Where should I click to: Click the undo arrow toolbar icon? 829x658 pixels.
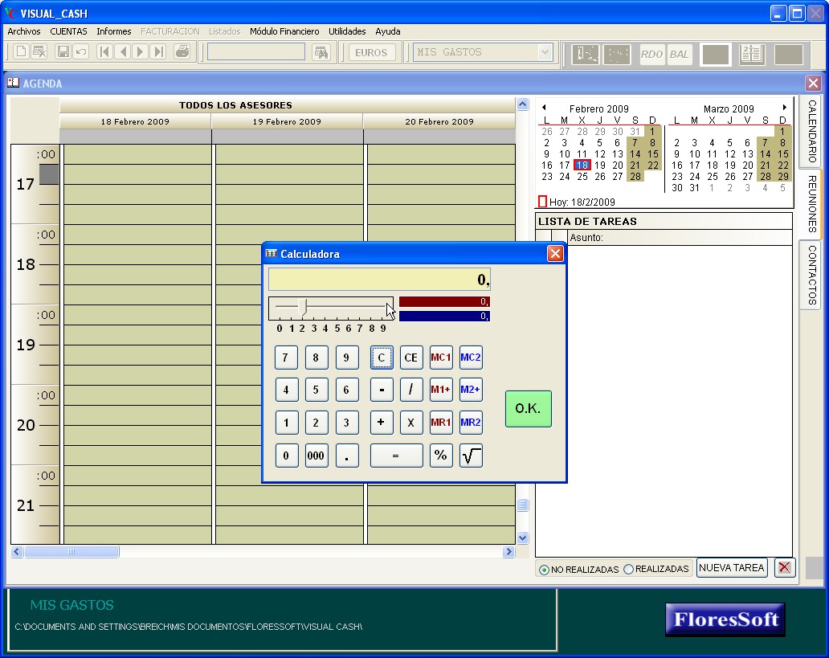pyautogui.click(x=81, y=52)
